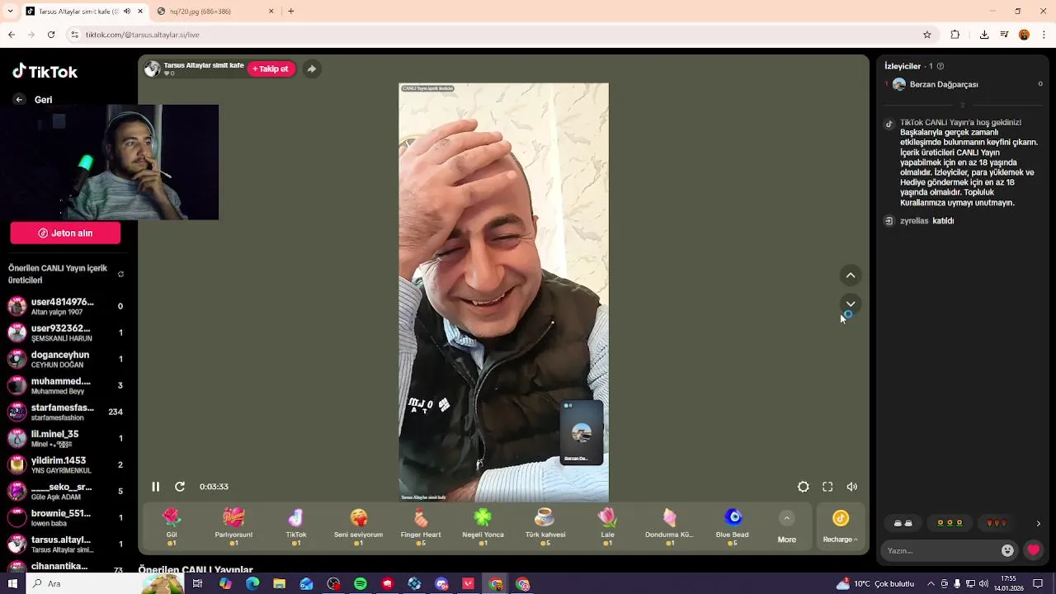The image size is (1056, 594).
Task: Open the emoji picker in chat
Action: click(x=1007, y=550)
